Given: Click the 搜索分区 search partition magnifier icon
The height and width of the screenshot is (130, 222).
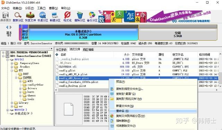Looking at the screenshot, I should click(x=18, y=17).
